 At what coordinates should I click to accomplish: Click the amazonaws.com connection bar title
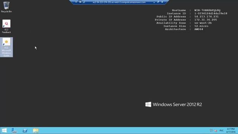(119, 2)
